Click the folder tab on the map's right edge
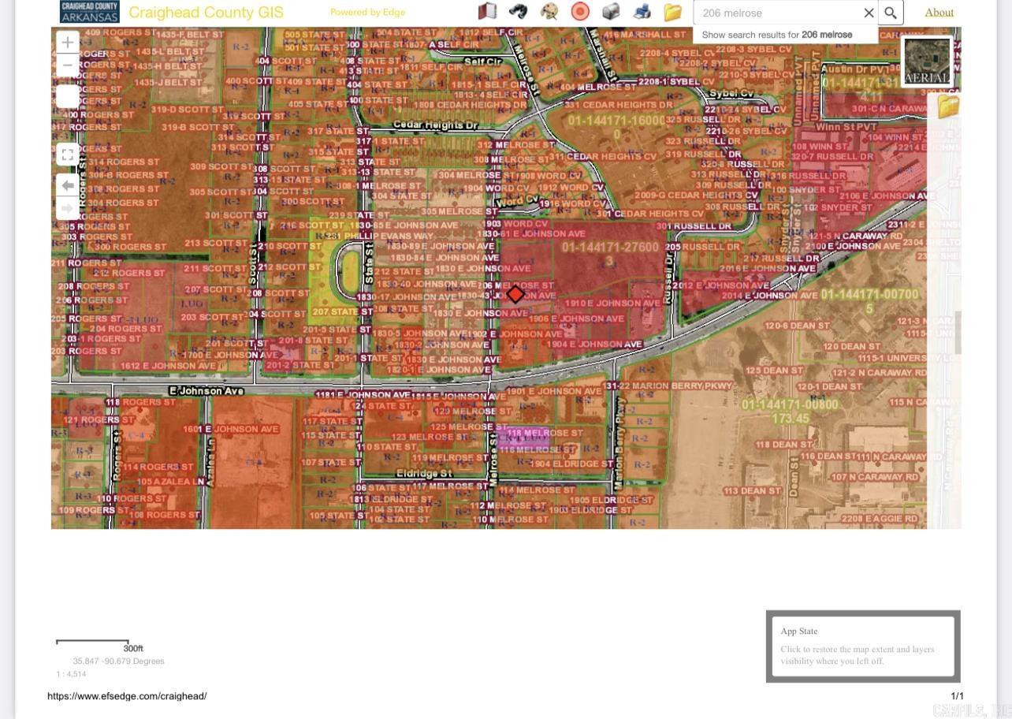Screen dimensions: 1012x719 click(x=948, y=109)
